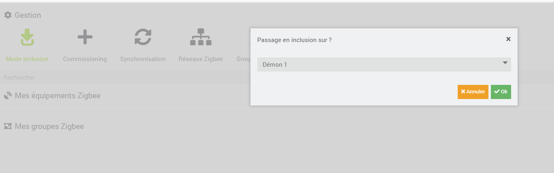Click the Mode inclusion text label
Viewport: 554px width, 173px height.
pyautogui.click(x=27, y=59)
